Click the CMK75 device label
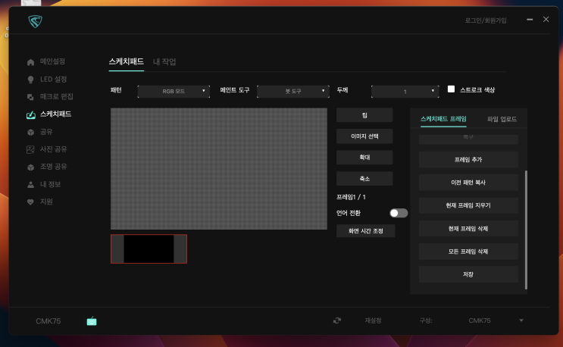This screenshot has height=347, width=563. [48, 320]
